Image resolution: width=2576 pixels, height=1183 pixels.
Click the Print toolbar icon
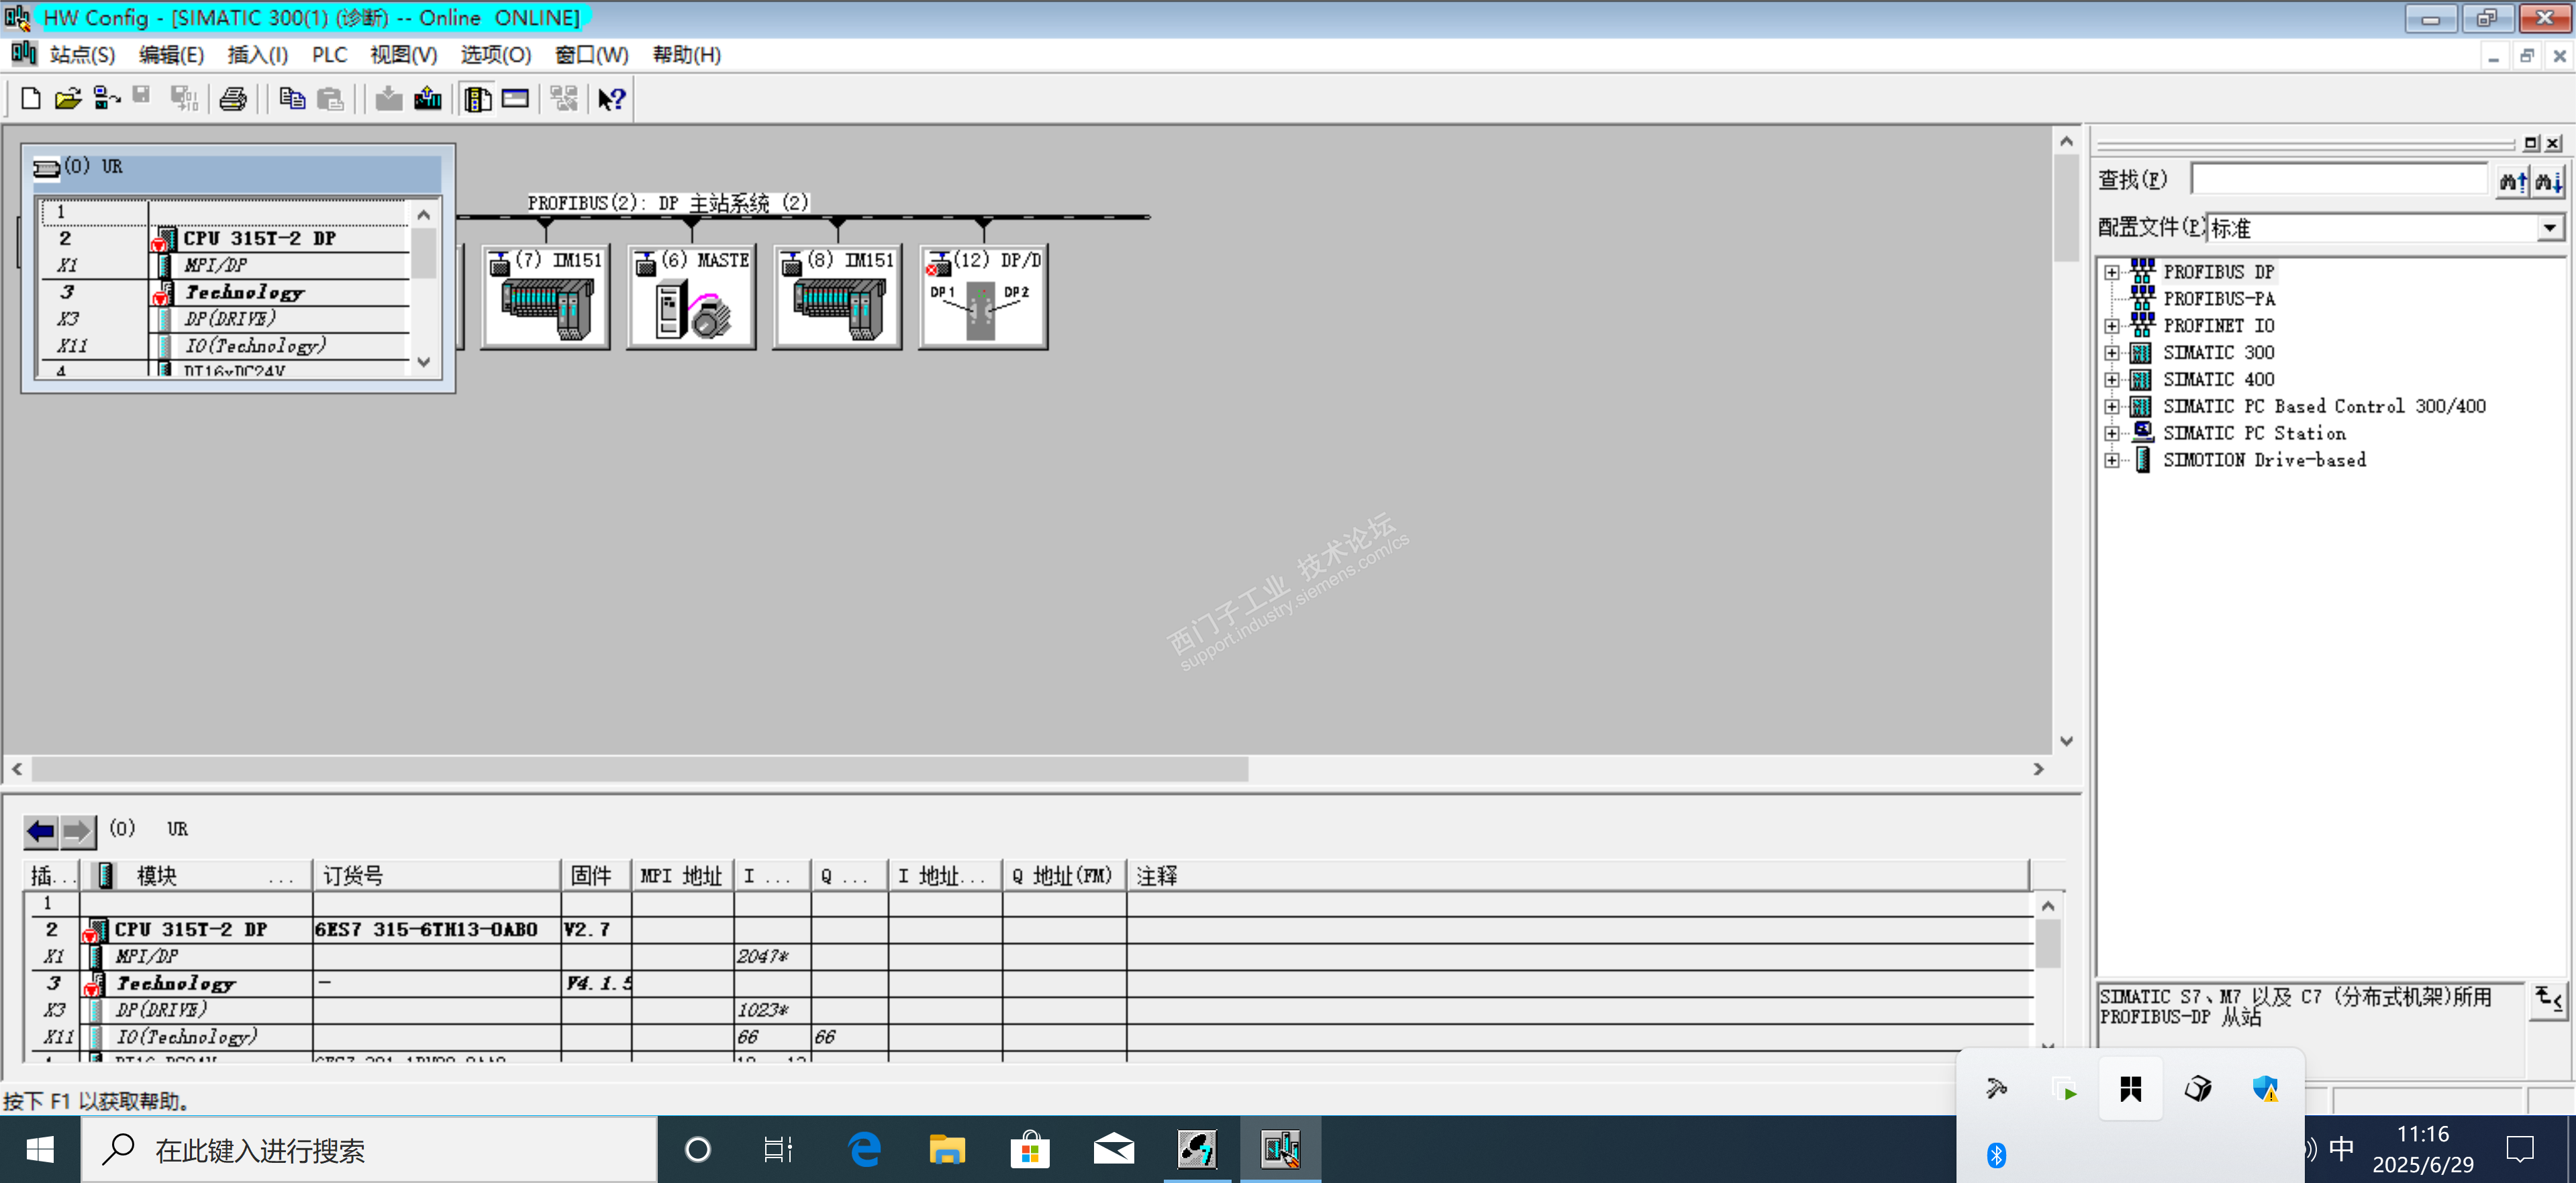click(233, 98)
